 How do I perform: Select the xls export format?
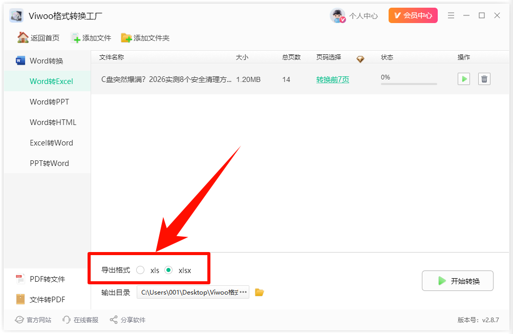click(140, 270)
